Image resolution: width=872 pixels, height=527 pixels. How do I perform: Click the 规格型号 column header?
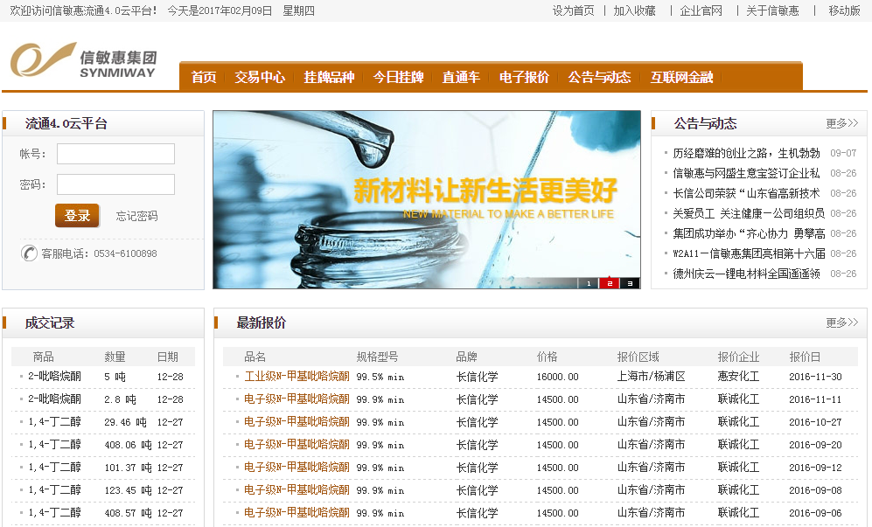pyautogui.click(x=377, y=357)
